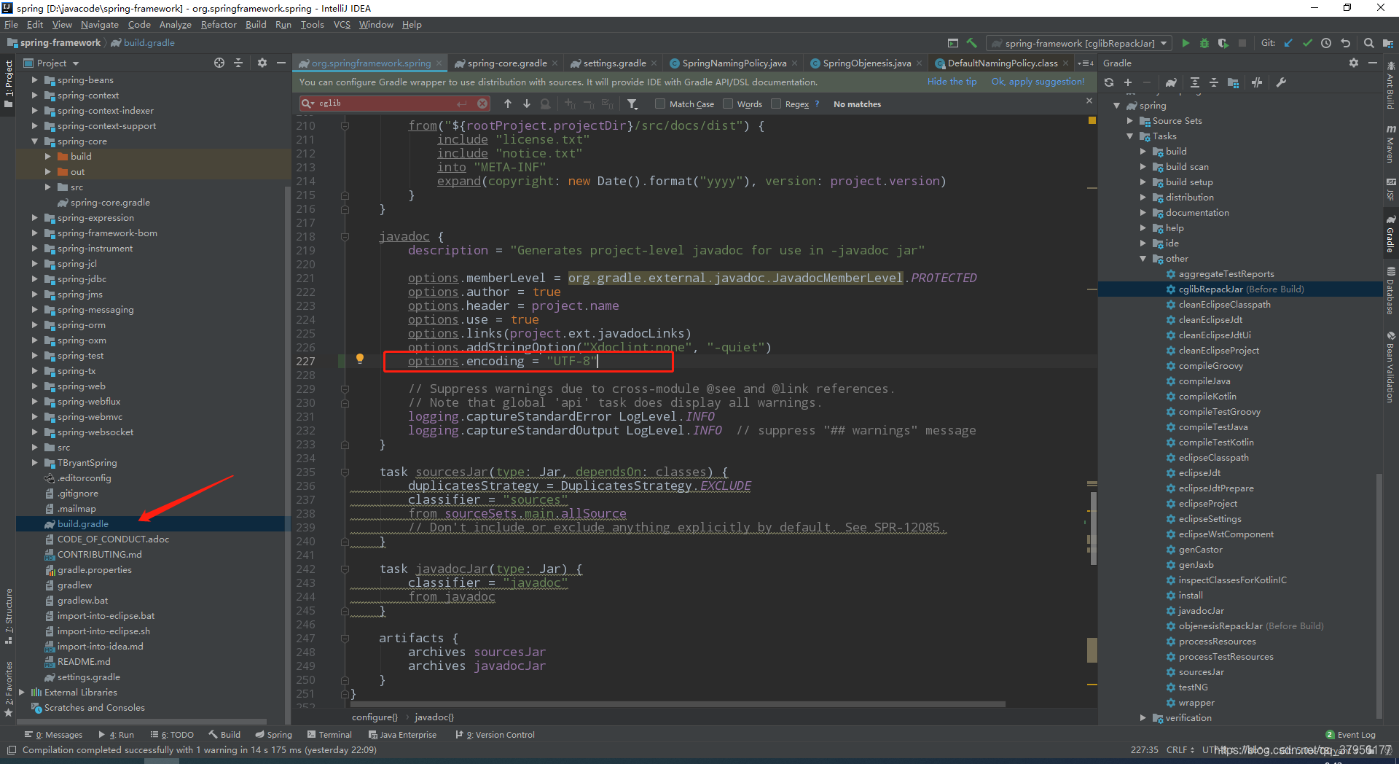Open the Maven side tool window
The height and width of the screenshot is (764, 1399).
coord(1391,143)
